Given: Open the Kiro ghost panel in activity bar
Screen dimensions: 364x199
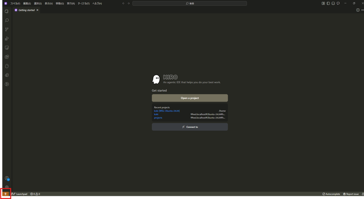Looking at the screenshot, I should click(x=7, y=66).
